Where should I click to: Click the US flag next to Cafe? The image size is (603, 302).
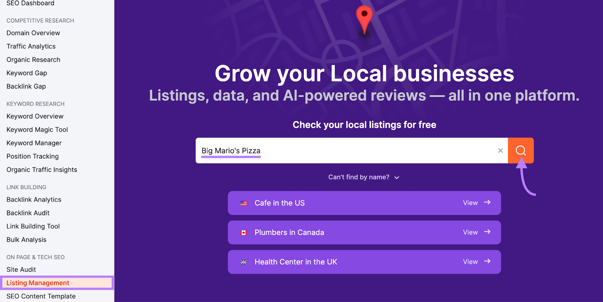[x=243, y=203]
